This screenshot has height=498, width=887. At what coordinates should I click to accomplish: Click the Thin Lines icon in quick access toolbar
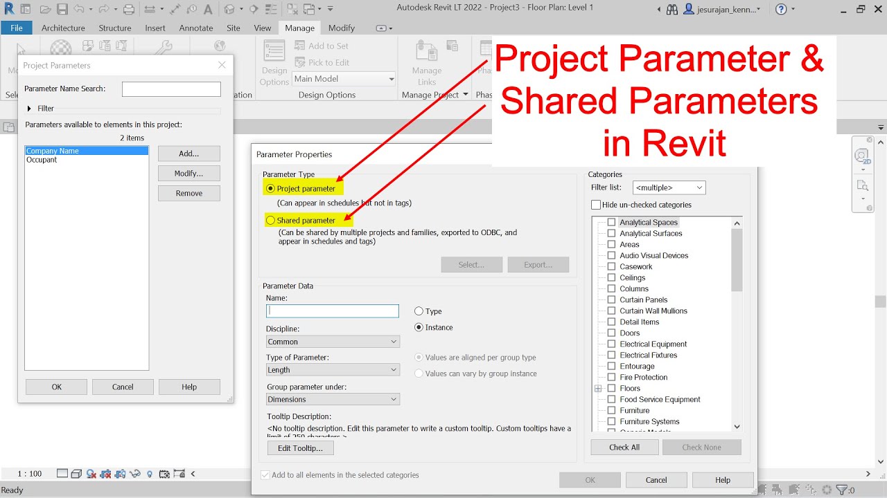271,10
